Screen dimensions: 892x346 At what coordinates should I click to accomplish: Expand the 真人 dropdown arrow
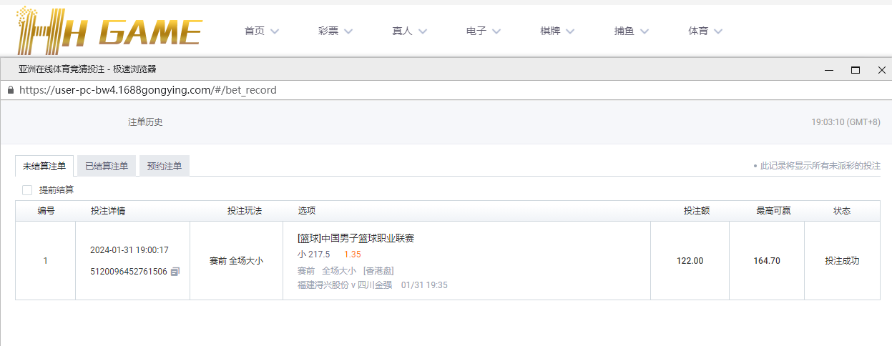(422, 31)
